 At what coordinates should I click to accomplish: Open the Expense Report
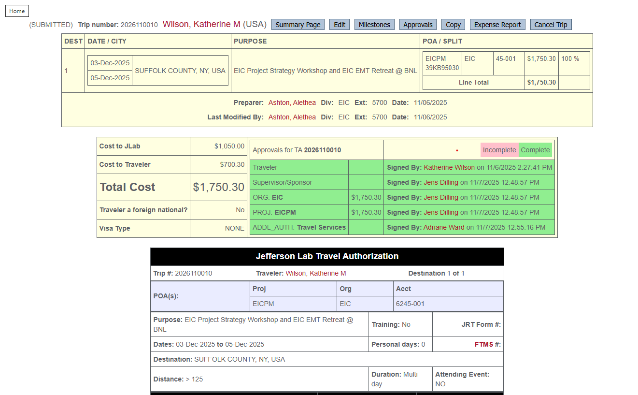[x=497, y=25]
